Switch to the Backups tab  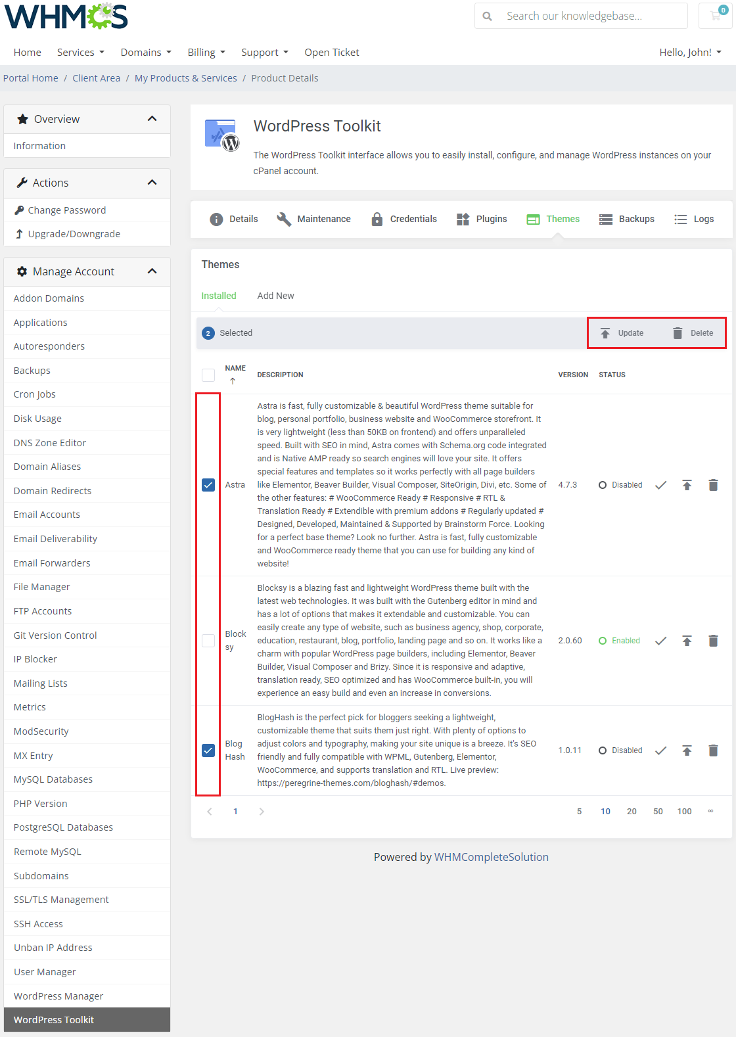point(627,219)
